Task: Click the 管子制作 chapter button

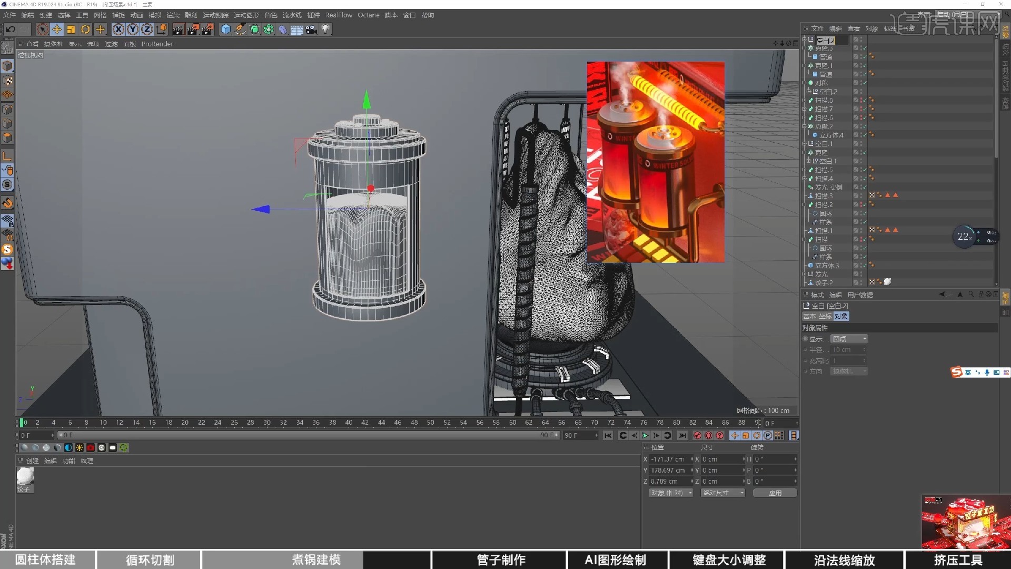Action: [501, 560]
